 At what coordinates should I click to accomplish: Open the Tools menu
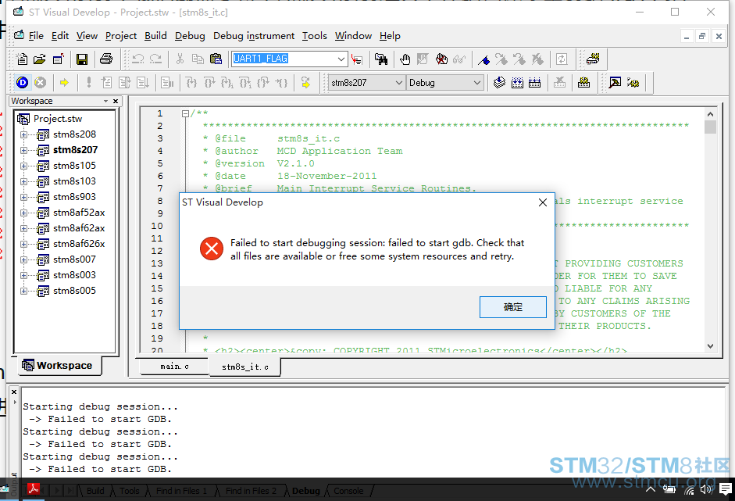(x=315, y=36)
